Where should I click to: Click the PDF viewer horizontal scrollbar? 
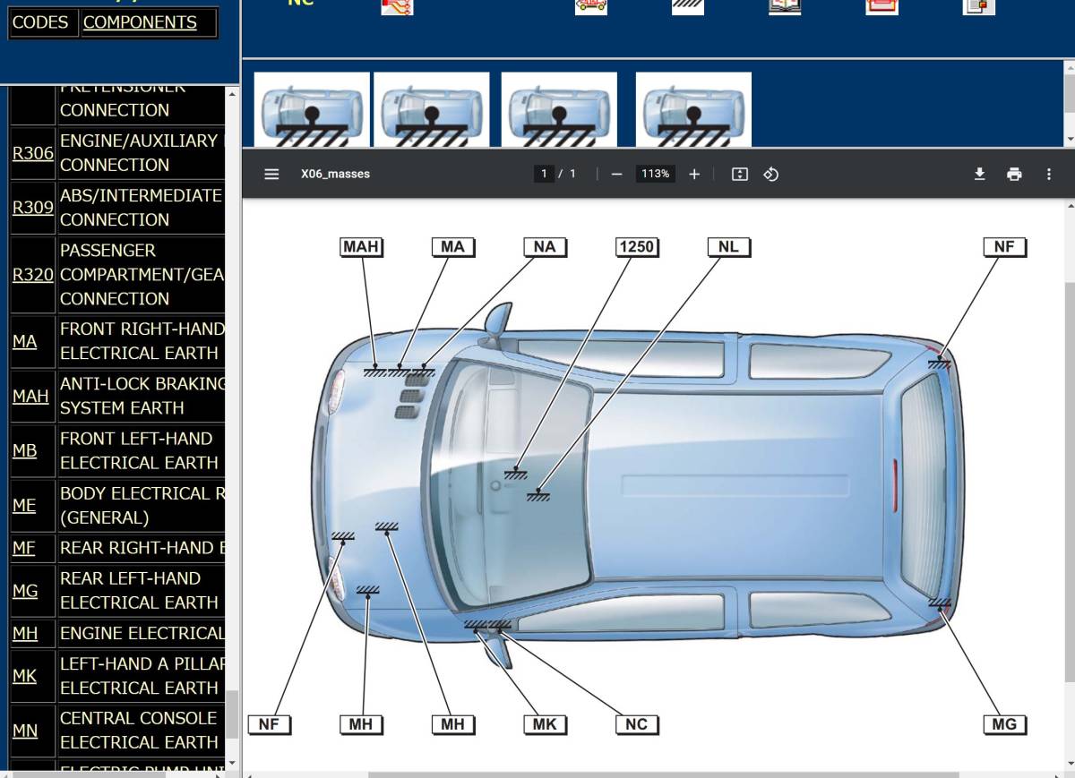663,774
